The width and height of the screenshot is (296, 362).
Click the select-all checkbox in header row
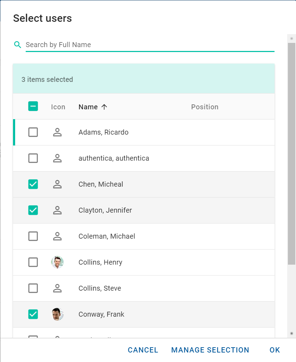point(33,106)
